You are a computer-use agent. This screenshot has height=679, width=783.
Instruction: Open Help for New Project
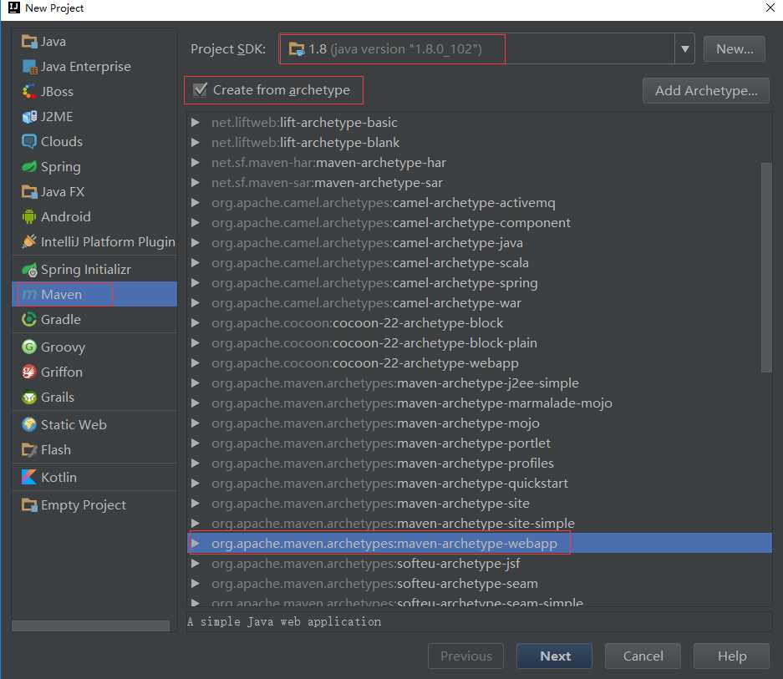[x=731, y=656]
